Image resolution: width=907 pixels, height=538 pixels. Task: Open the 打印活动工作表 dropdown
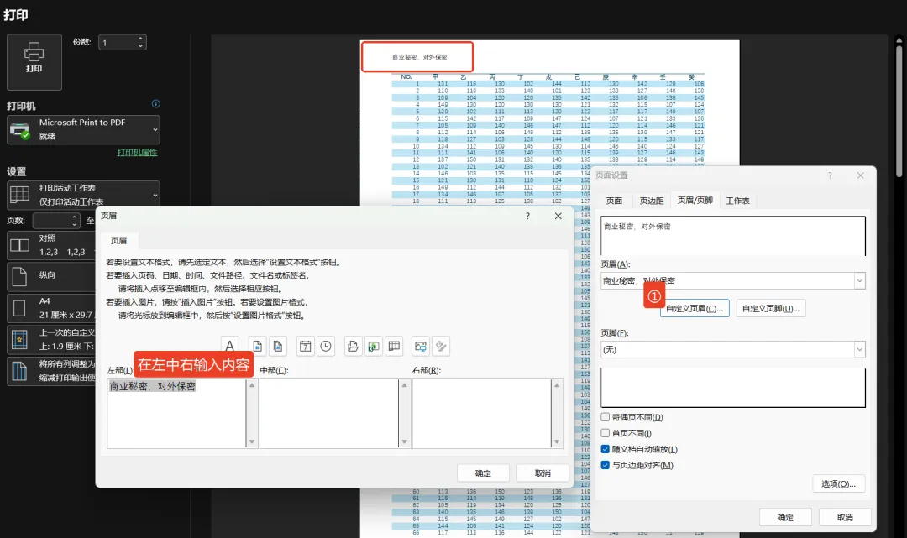(x=83, y=195)
